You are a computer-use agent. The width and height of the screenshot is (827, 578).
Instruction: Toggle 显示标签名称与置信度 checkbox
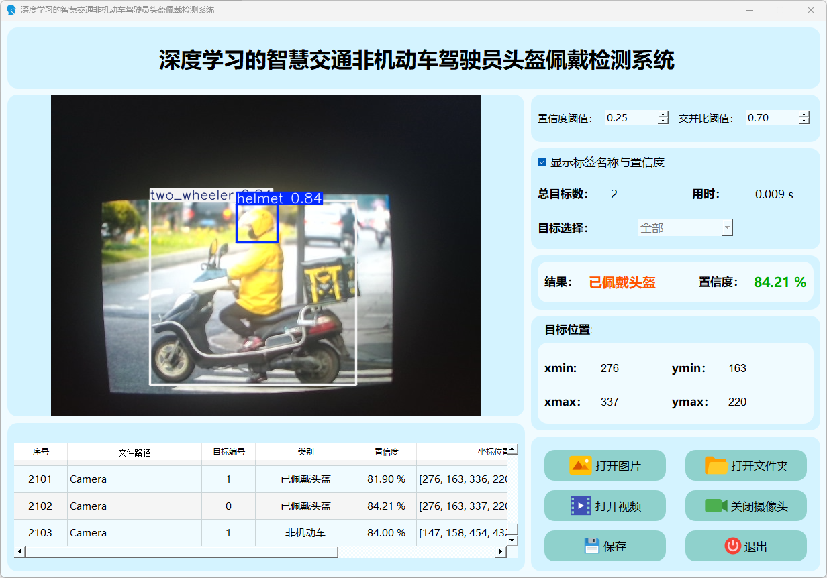point(542,162)
